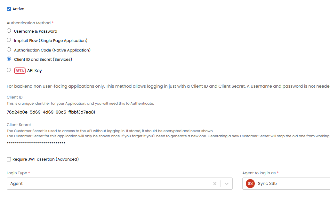Screen dimensions: 330x198
Task: Click the Authentication Method label
Action: (28, 23)
